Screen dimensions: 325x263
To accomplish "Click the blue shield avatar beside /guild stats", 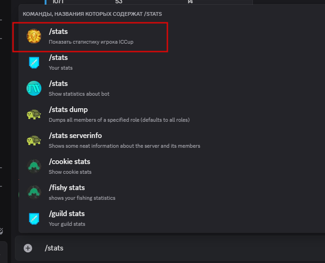I will [x=34, y=218].
